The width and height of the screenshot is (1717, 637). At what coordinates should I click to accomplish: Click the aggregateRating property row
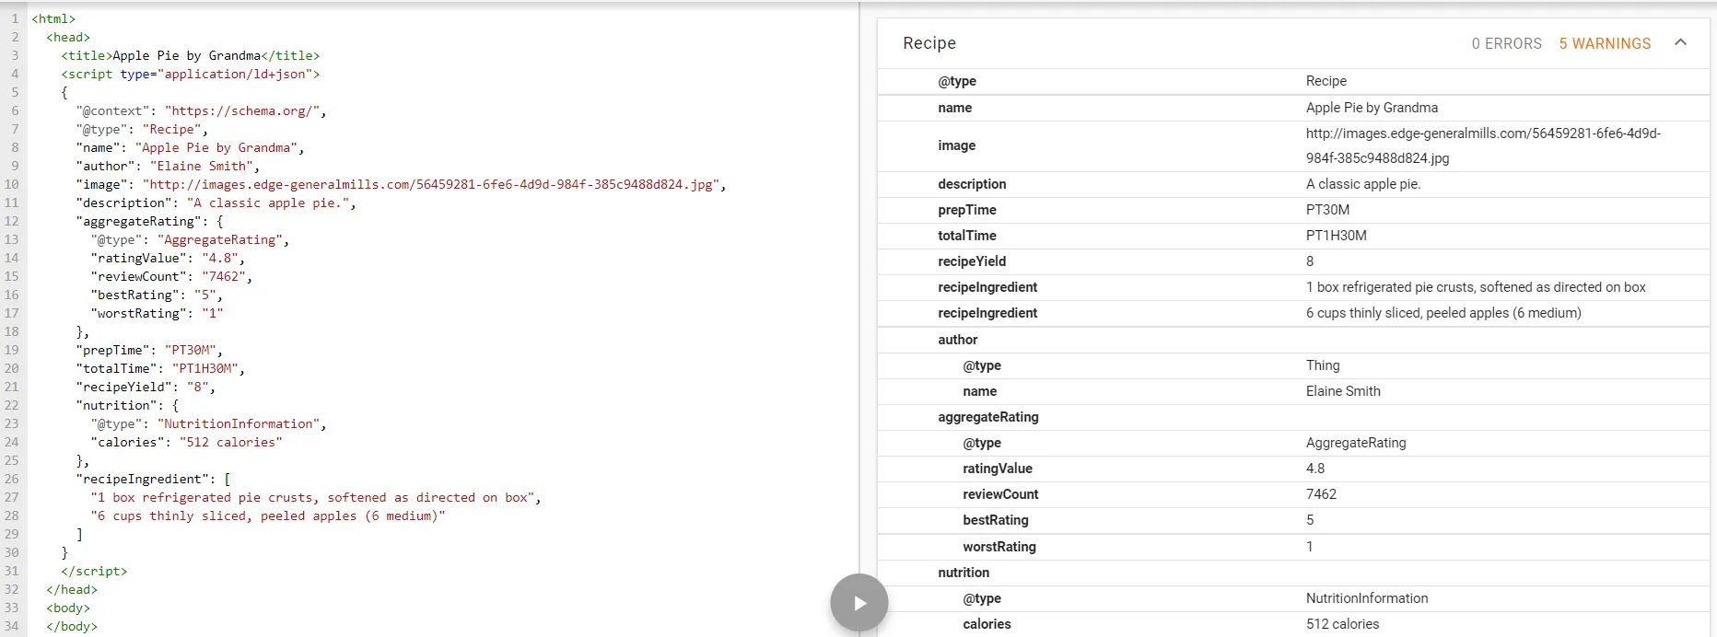coord(987,417)
